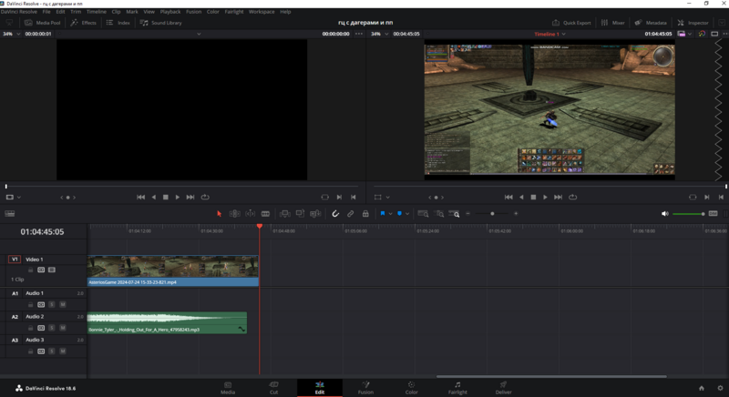Switch to the Cut page

click(274, 388)
